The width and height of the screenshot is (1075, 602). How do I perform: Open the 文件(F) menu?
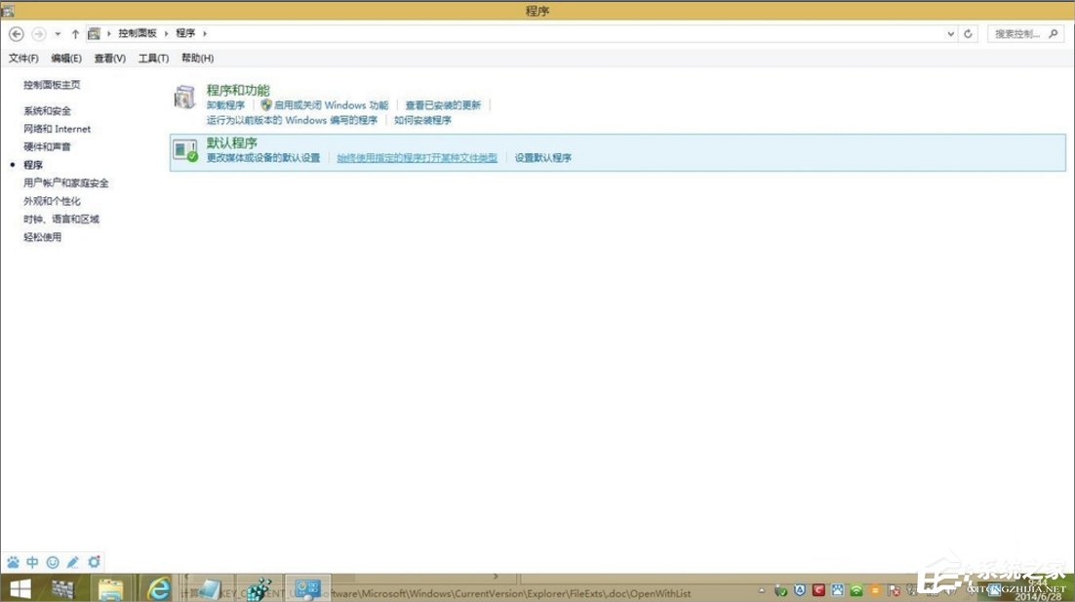[24, 58]
